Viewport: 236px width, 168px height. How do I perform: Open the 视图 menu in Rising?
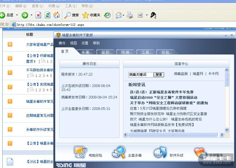click(x=73, y=43)
